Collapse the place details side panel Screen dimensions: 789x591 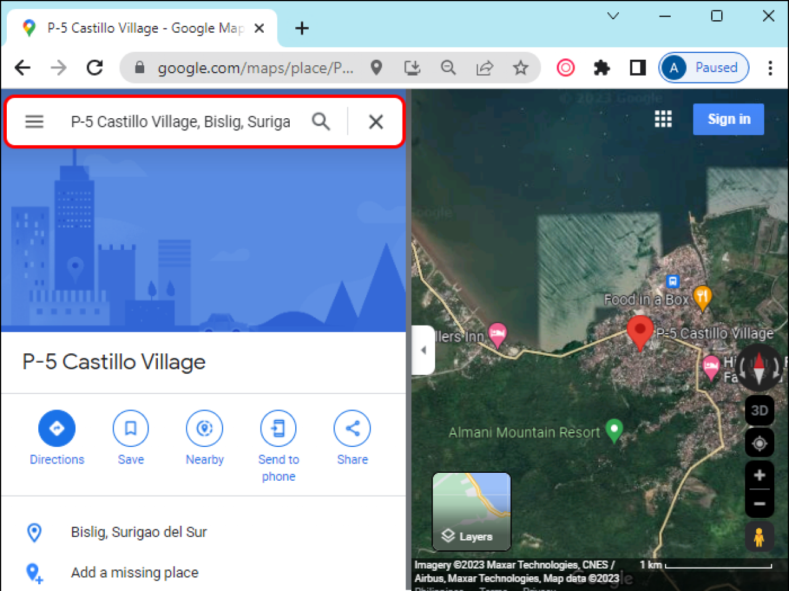(423, 349)
